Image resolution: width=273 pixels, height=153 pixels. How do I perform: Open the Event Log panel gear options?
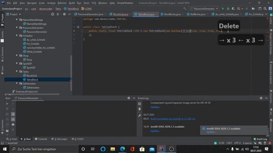261,98
